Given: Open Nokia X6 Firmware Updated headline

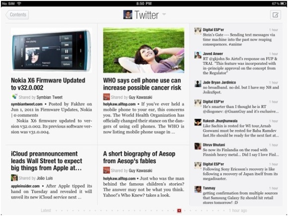Looking at the screenshot, I should [x=48, y=84].
